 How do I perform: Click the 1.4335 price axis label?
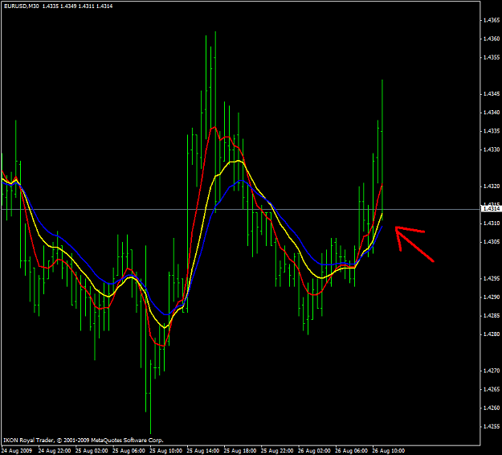[492, 131]
